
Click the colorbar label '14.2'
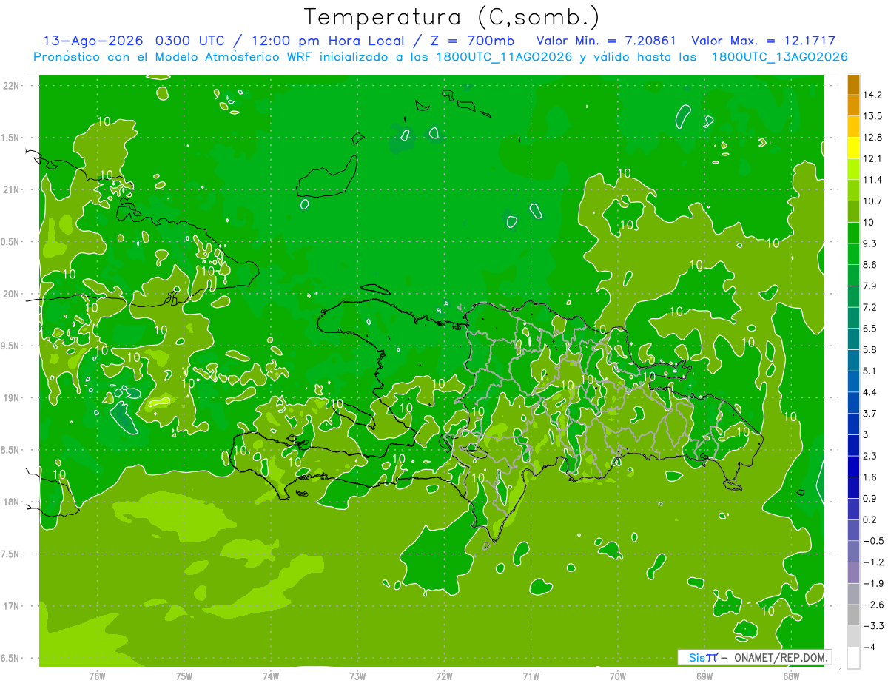(872, 95)
